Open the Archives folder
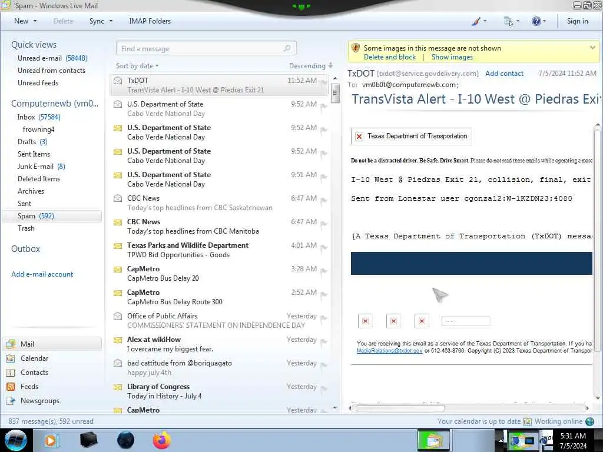The width and height of the screenshot is (603, 452). coord(31,191)
